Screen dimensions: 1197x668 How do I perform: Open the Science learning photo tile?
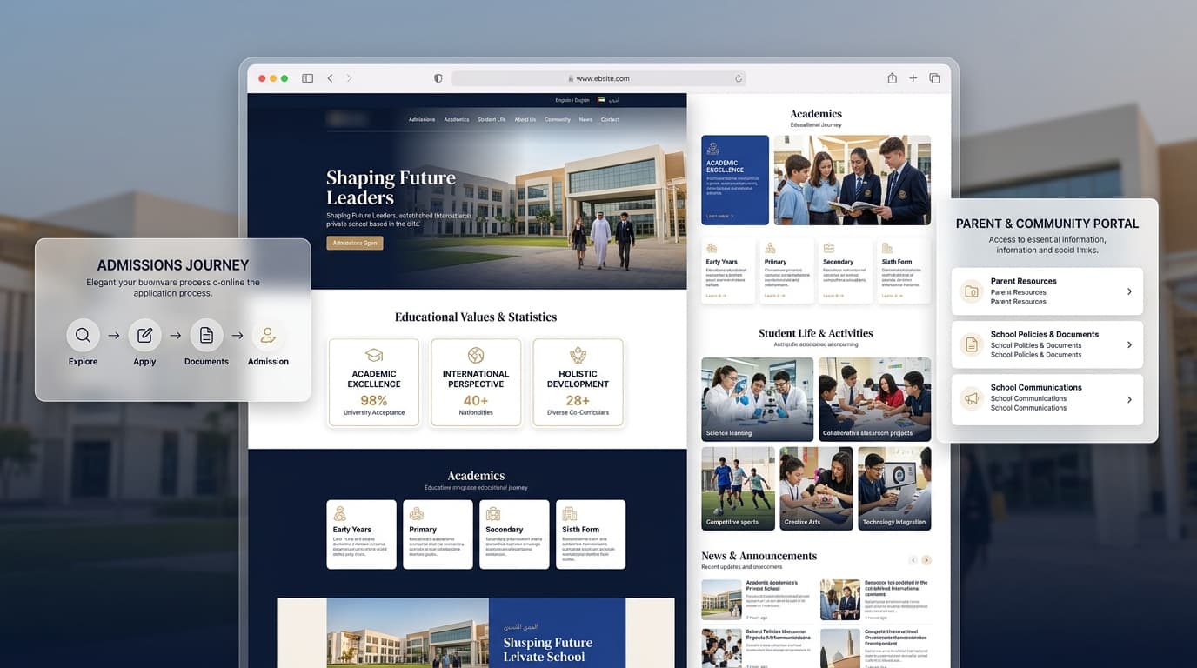click(x=758, y=399)
